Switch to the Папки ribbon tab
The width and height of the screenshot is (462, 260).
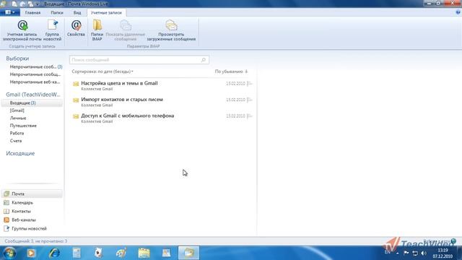click(x=57, y=13)
